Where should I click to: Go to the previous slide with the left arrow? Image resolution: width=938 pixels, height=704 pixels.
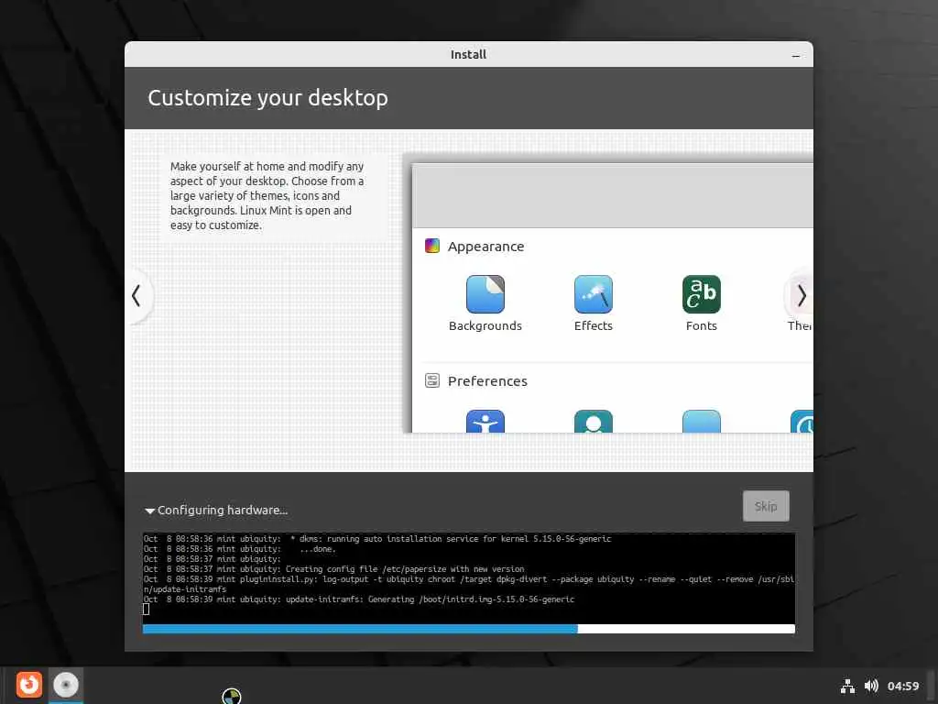(x=137, y=296)
